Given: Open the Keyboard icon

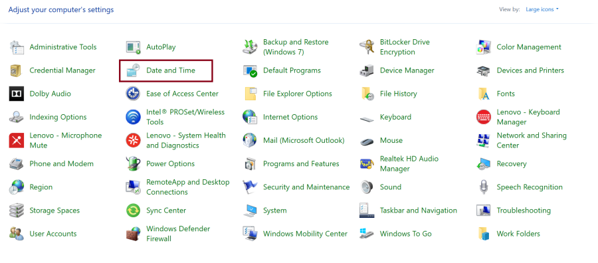Looking at the screenshot, I should [367, 119].
